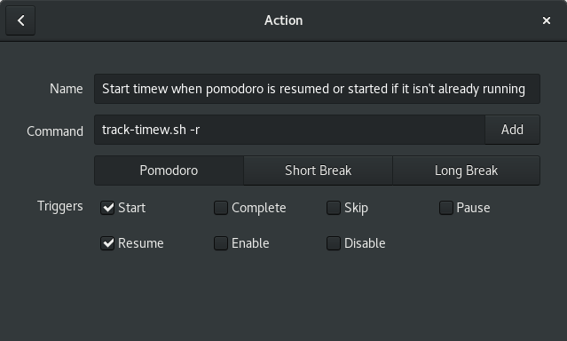Uncheck the Start trigger checkbox
The image size is (567, 341).
[107, 208]
